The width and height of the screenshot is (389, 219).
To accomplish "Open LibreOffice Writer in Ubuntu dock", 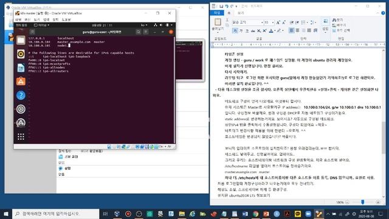I will pos(21,68).
